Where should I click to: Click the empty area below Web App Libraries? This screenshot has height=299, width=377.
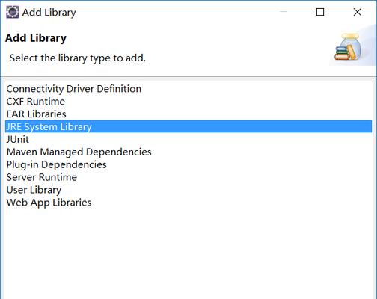point(188,253)
